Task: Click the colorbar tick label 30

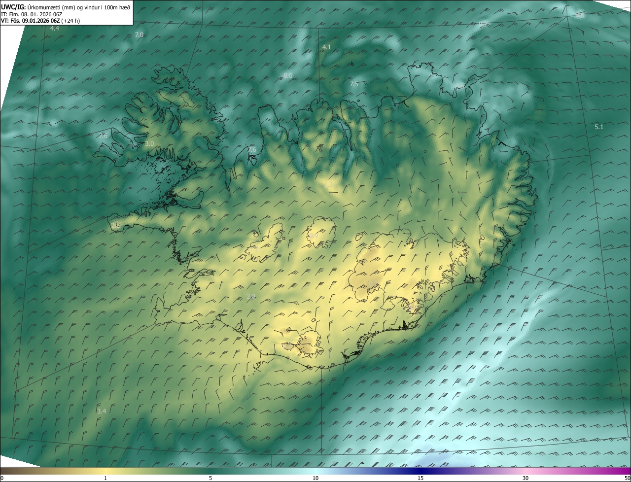Action: 526,479
